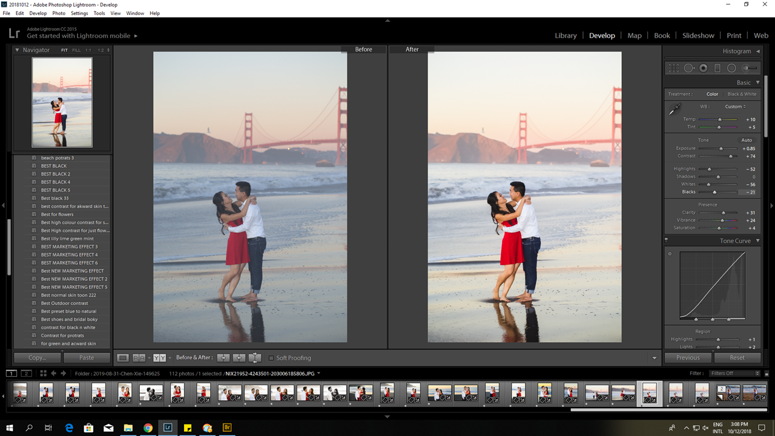The height and width of the screenshot is (436, 775).
Task: Select navigator FILL zoom option
Action: pos(76,50)
